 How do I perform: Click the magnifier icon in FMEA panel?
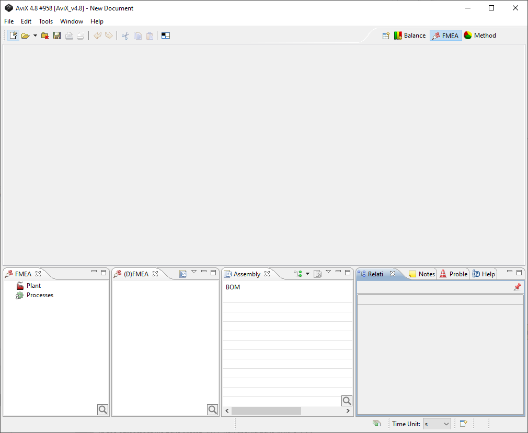click(x=103, y=410)
